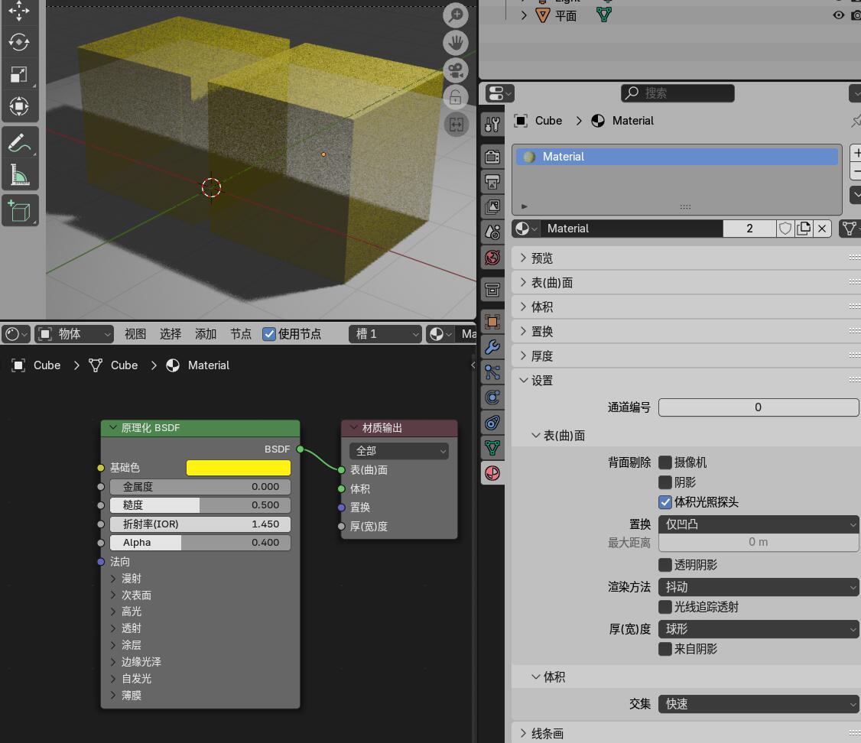The image size is (861, 743).
Task: Disable the 体积光照探头 checkbox
Action: (664, 502)
